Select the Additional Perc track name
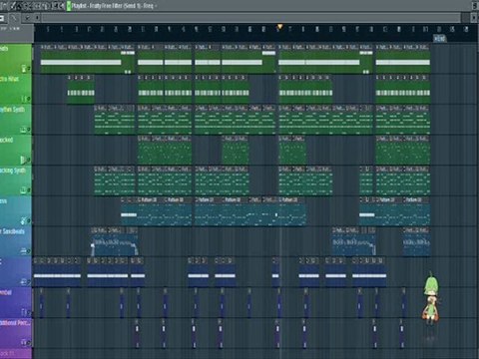The width and height of the screenshot is (479, 359). [x=15, y=323]
